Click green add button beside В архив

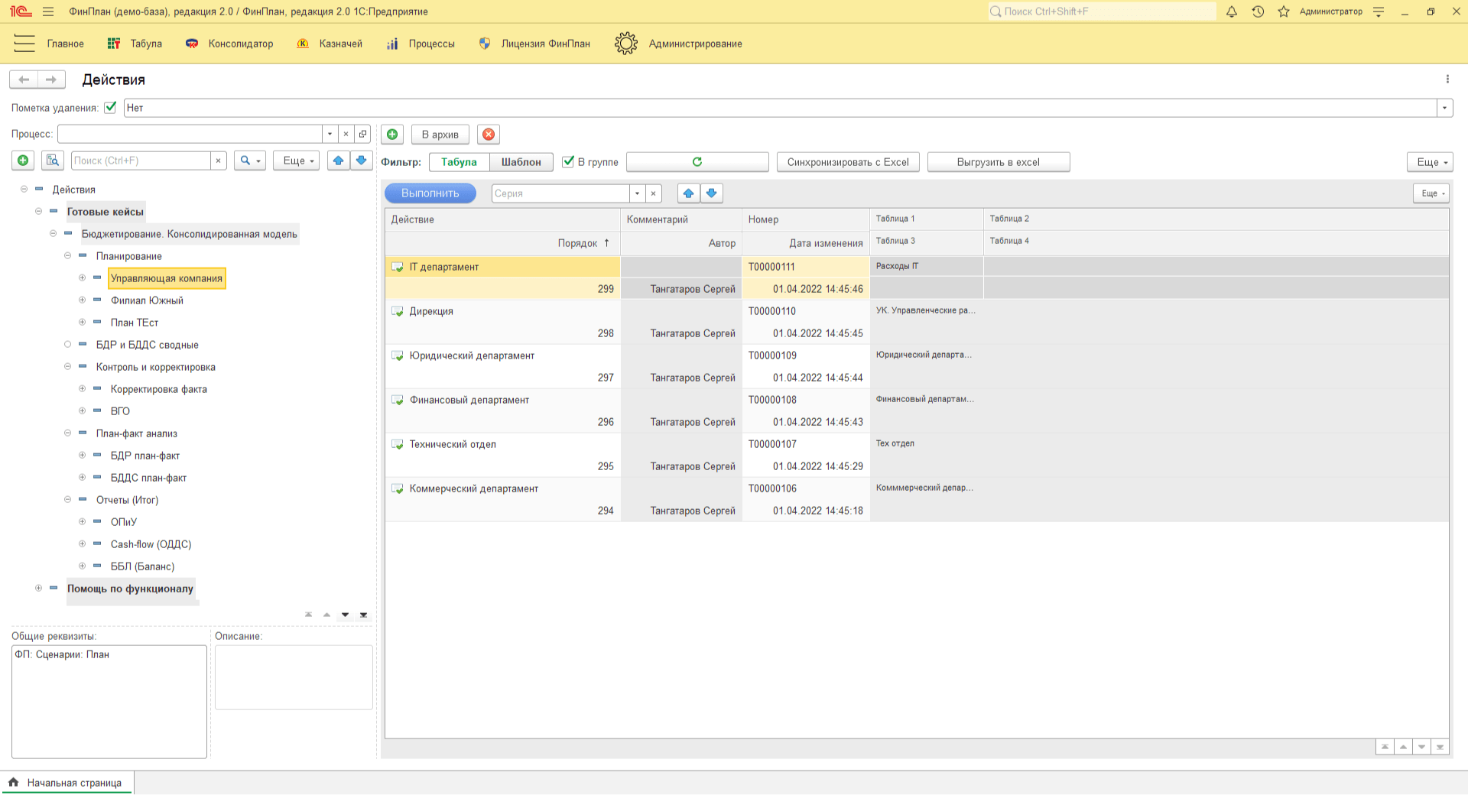pos(392,135)
